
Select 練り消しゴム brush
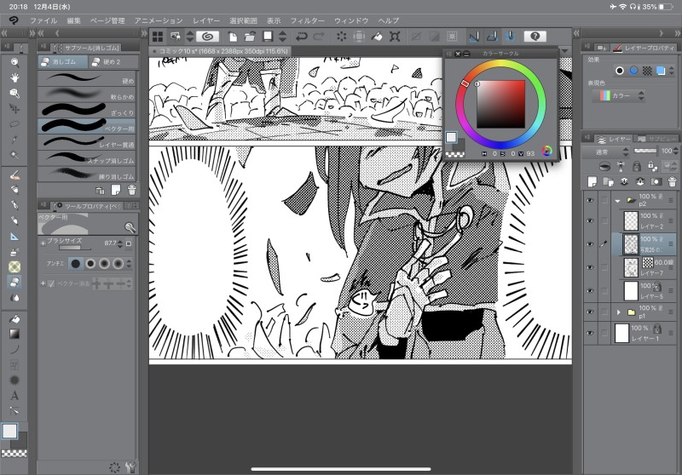(x=87, y=175)
